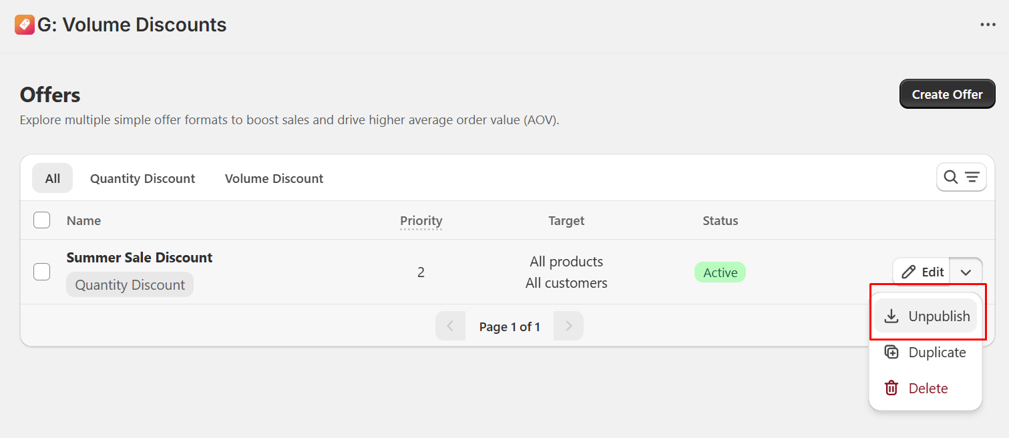Go to the previous page arrow
Image resolution: width=1009 pixels, height=438 pixels.
(x=450, y=326)
